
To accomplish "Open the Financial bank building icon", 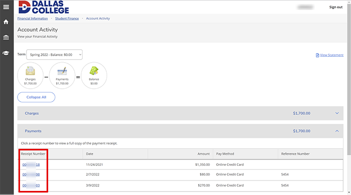I will pos(6,37).
